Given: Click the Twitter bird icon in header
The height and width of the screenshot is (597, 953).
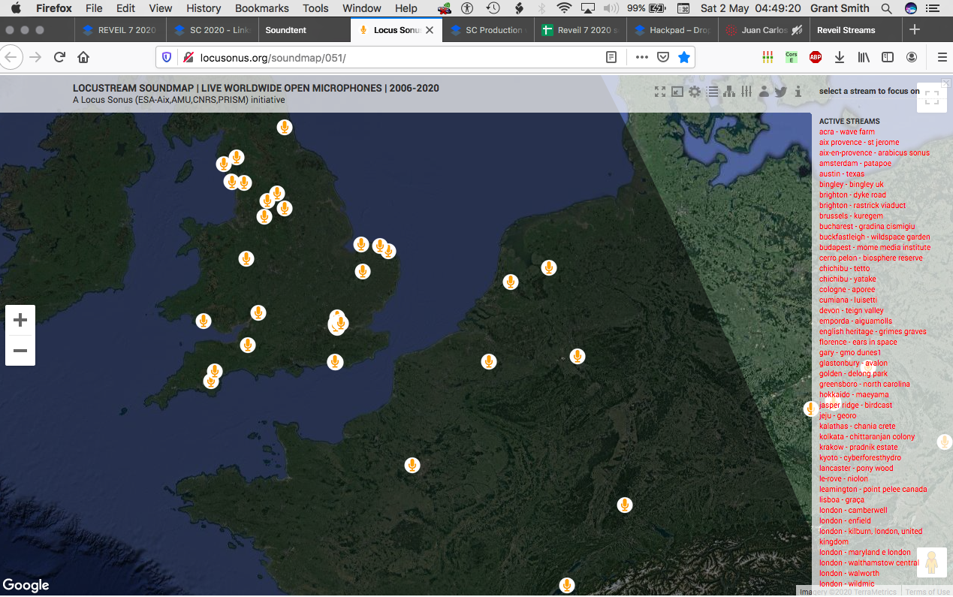Looking at the screenshot, I should pos(781,92).
